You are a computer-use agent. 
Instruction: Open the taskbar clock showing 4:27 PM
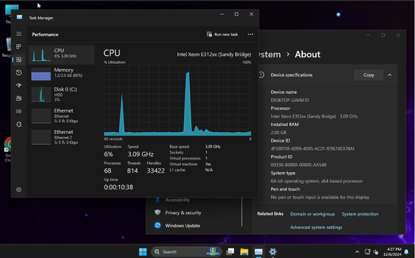point(392,252)
